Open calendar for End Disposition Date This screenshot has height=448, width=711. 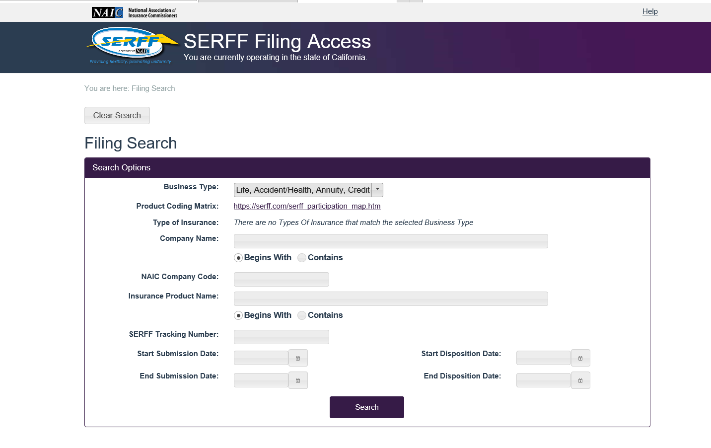580,380
